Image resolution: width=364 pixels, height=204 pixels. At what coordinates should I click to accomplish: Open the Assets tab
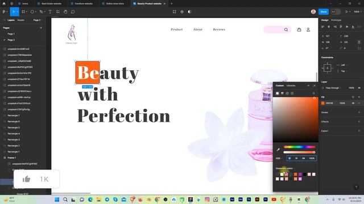(20, 20)
